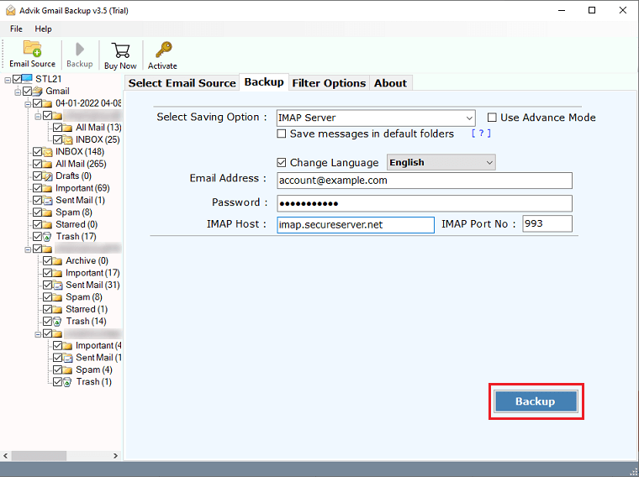Uncheck the Important (69) checkbox
Image resolution: width=639 pixels, height=477 pixels.
coord(38,188)
